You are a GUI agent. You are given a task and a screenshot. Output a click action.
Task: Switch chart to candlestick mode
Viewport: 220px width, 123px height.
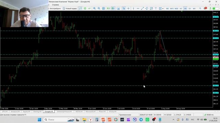[85, 9]
